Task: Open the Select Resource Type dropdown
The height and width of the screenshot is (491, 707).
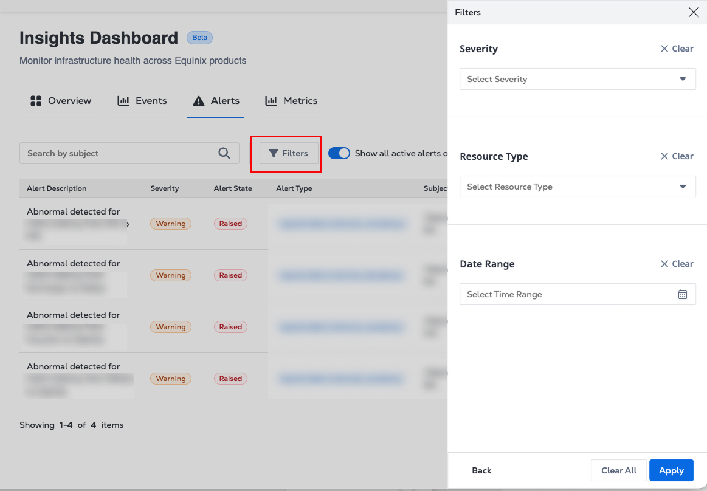Action: 578,187
